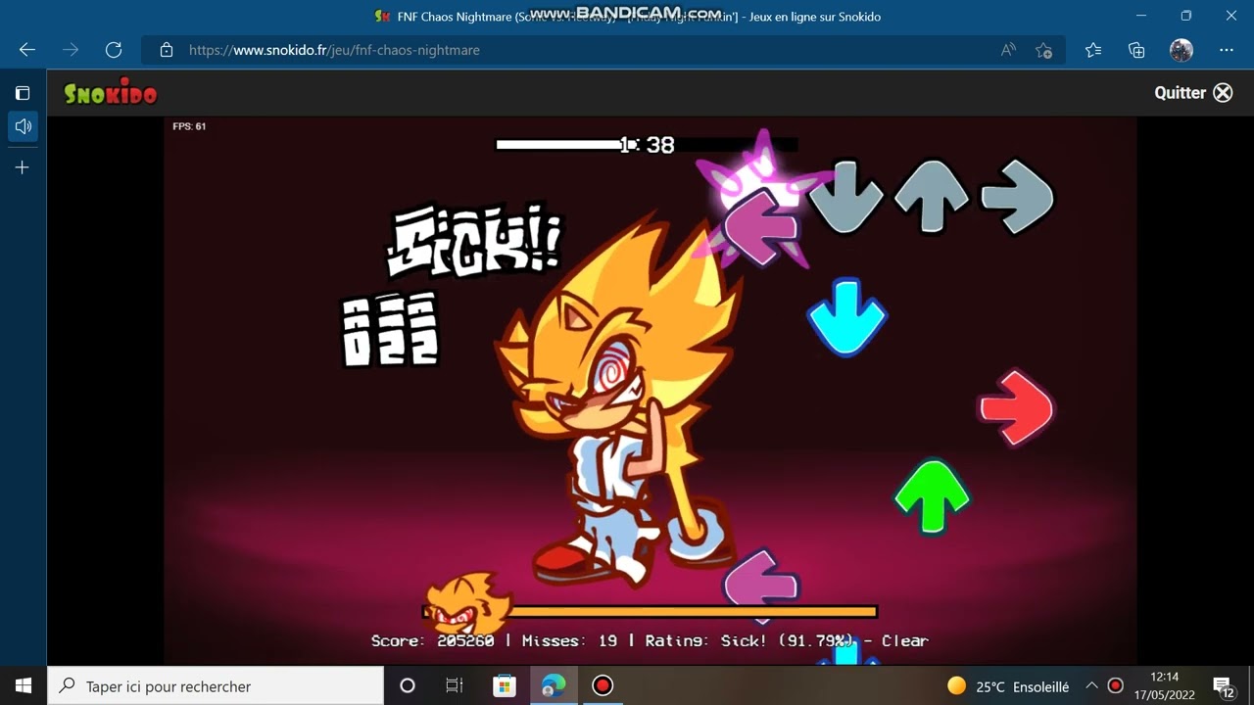Open the browser profile avatar
The height and width of the screenshot is (705, 1254).
coord(1182,50)
